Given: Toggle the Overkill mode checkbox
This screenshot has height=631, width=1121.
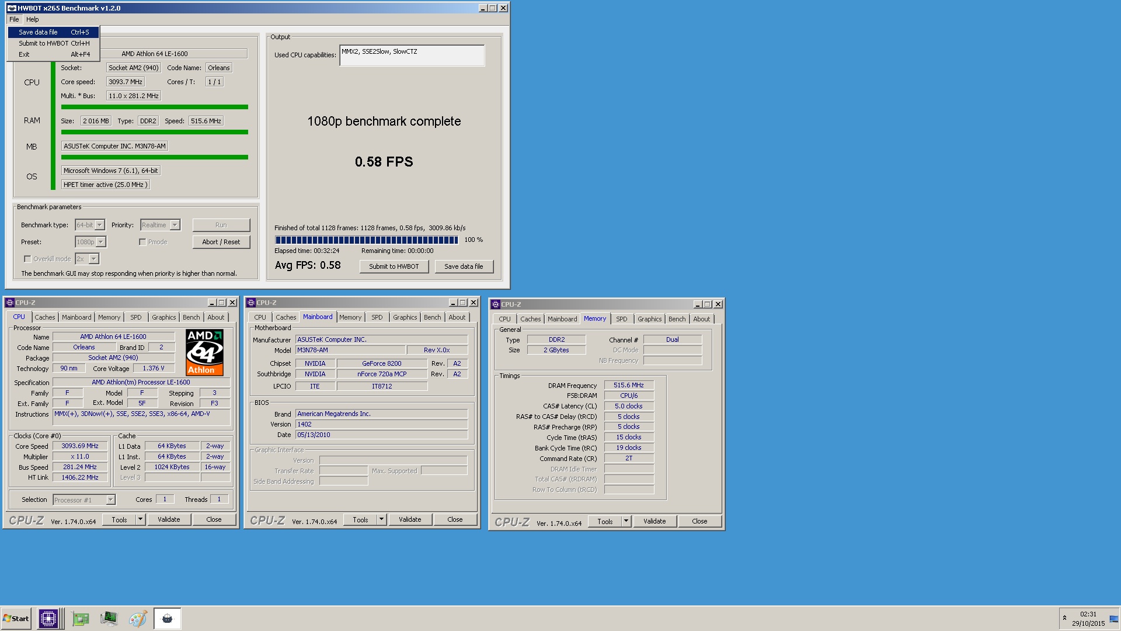Looking at the screenshot, I should pyautogui.click(x=27, y=259).
